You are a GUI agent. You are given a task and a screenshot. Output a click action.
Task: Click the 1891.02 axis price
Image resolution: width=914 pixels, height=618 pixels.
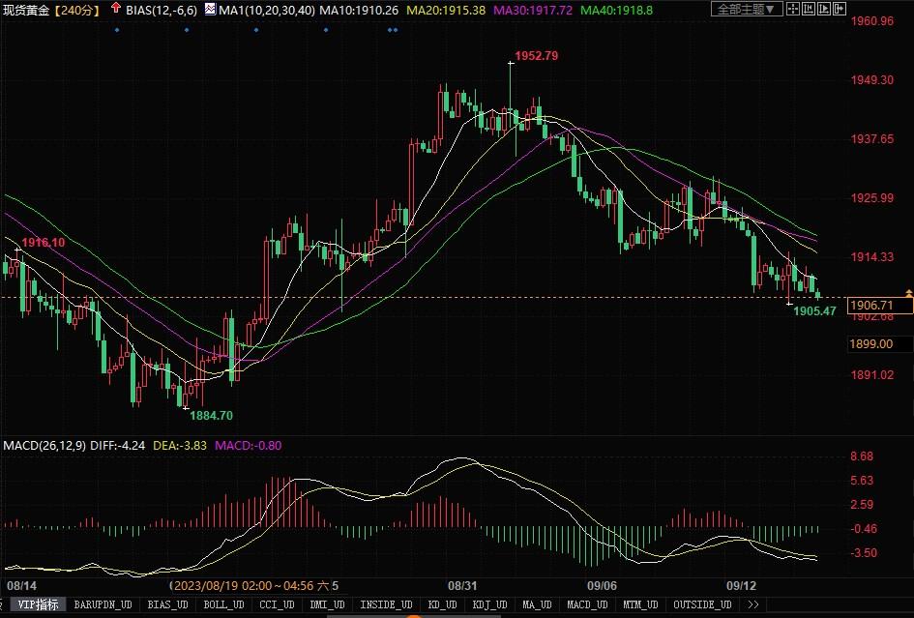click(872, 375)
